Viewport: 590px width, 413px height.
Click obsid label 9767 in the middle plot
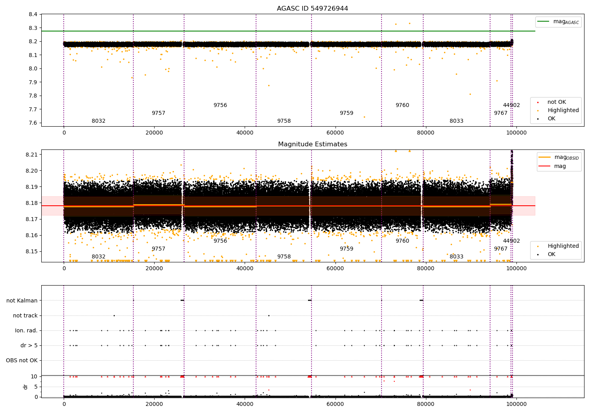point(501,249)
